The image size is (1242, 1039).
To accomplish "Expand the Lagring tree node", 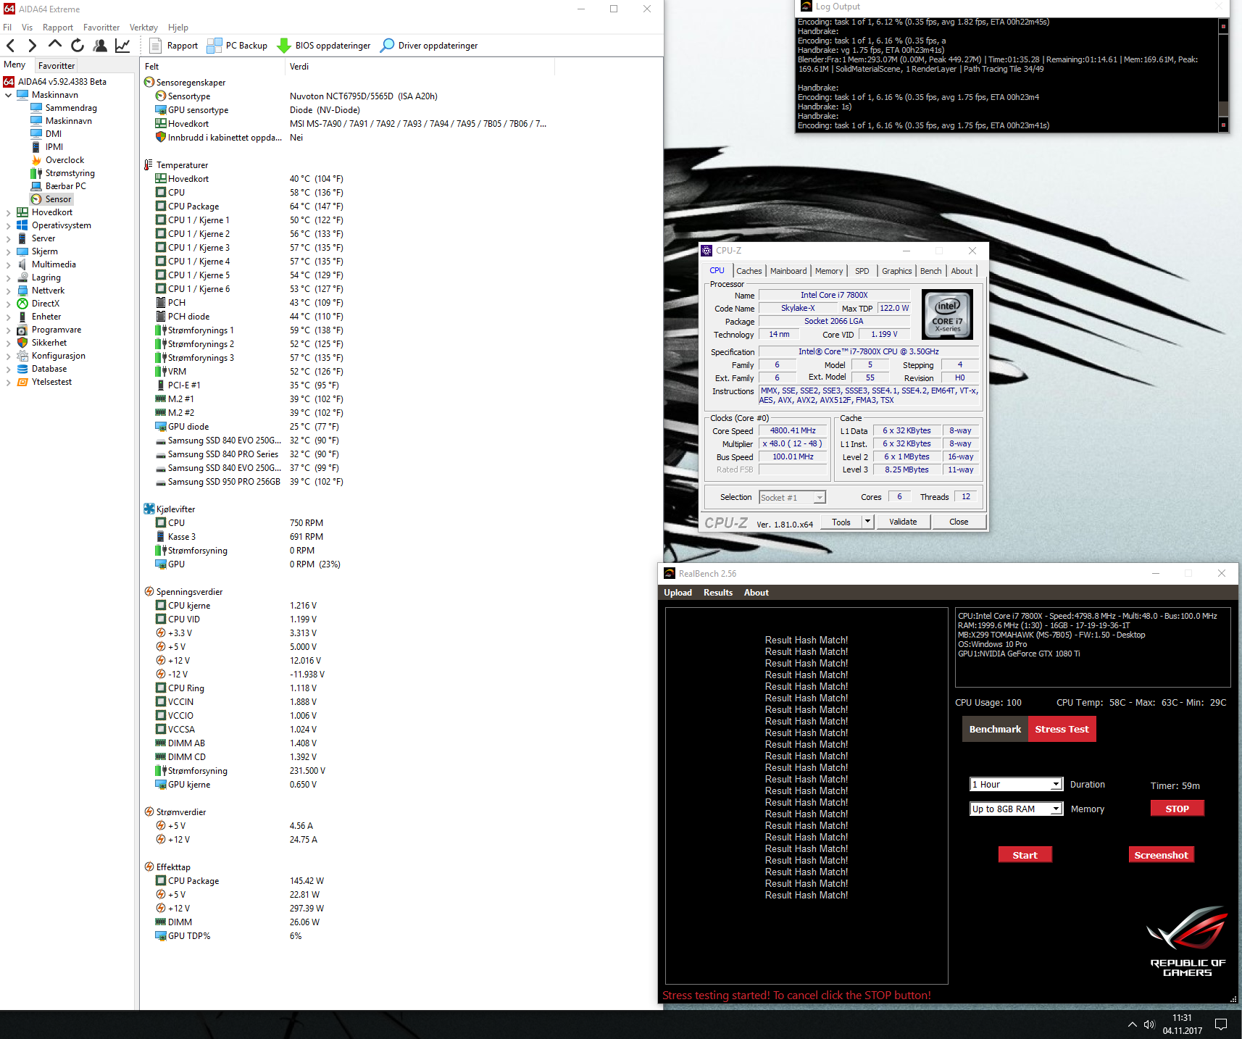I will pos(8,278).
